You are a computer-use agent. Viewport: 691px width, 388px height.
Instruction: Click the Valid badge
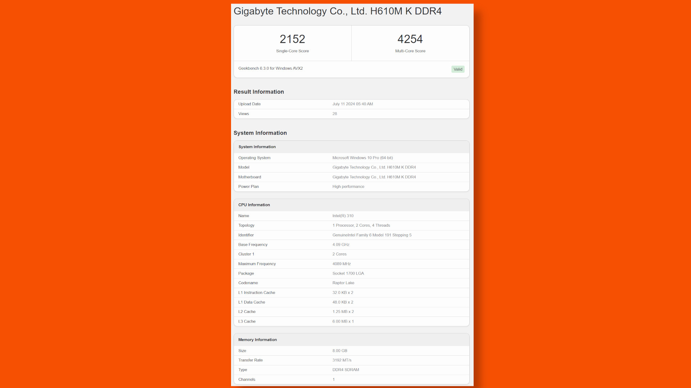(x=458, y=69)
